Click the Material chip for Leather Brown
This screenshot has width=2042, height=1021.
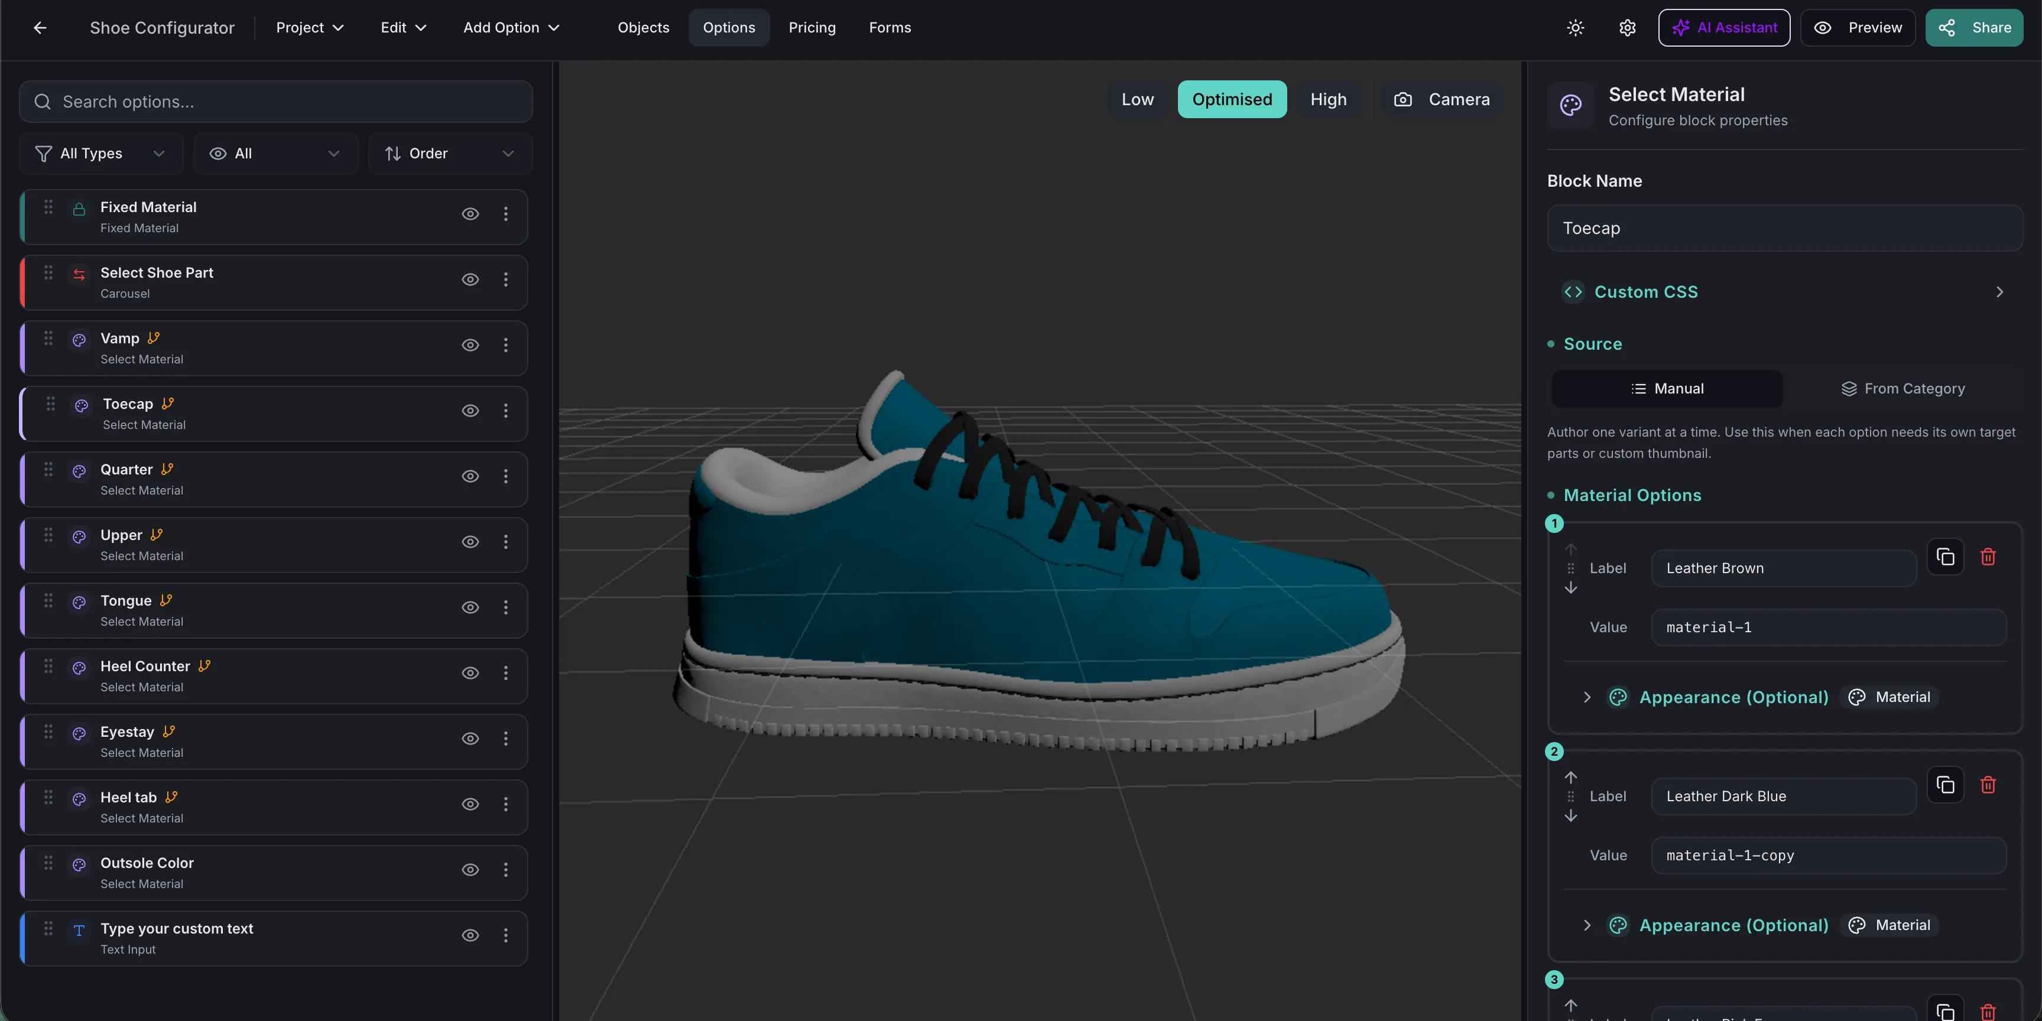tap(1889, 698)
